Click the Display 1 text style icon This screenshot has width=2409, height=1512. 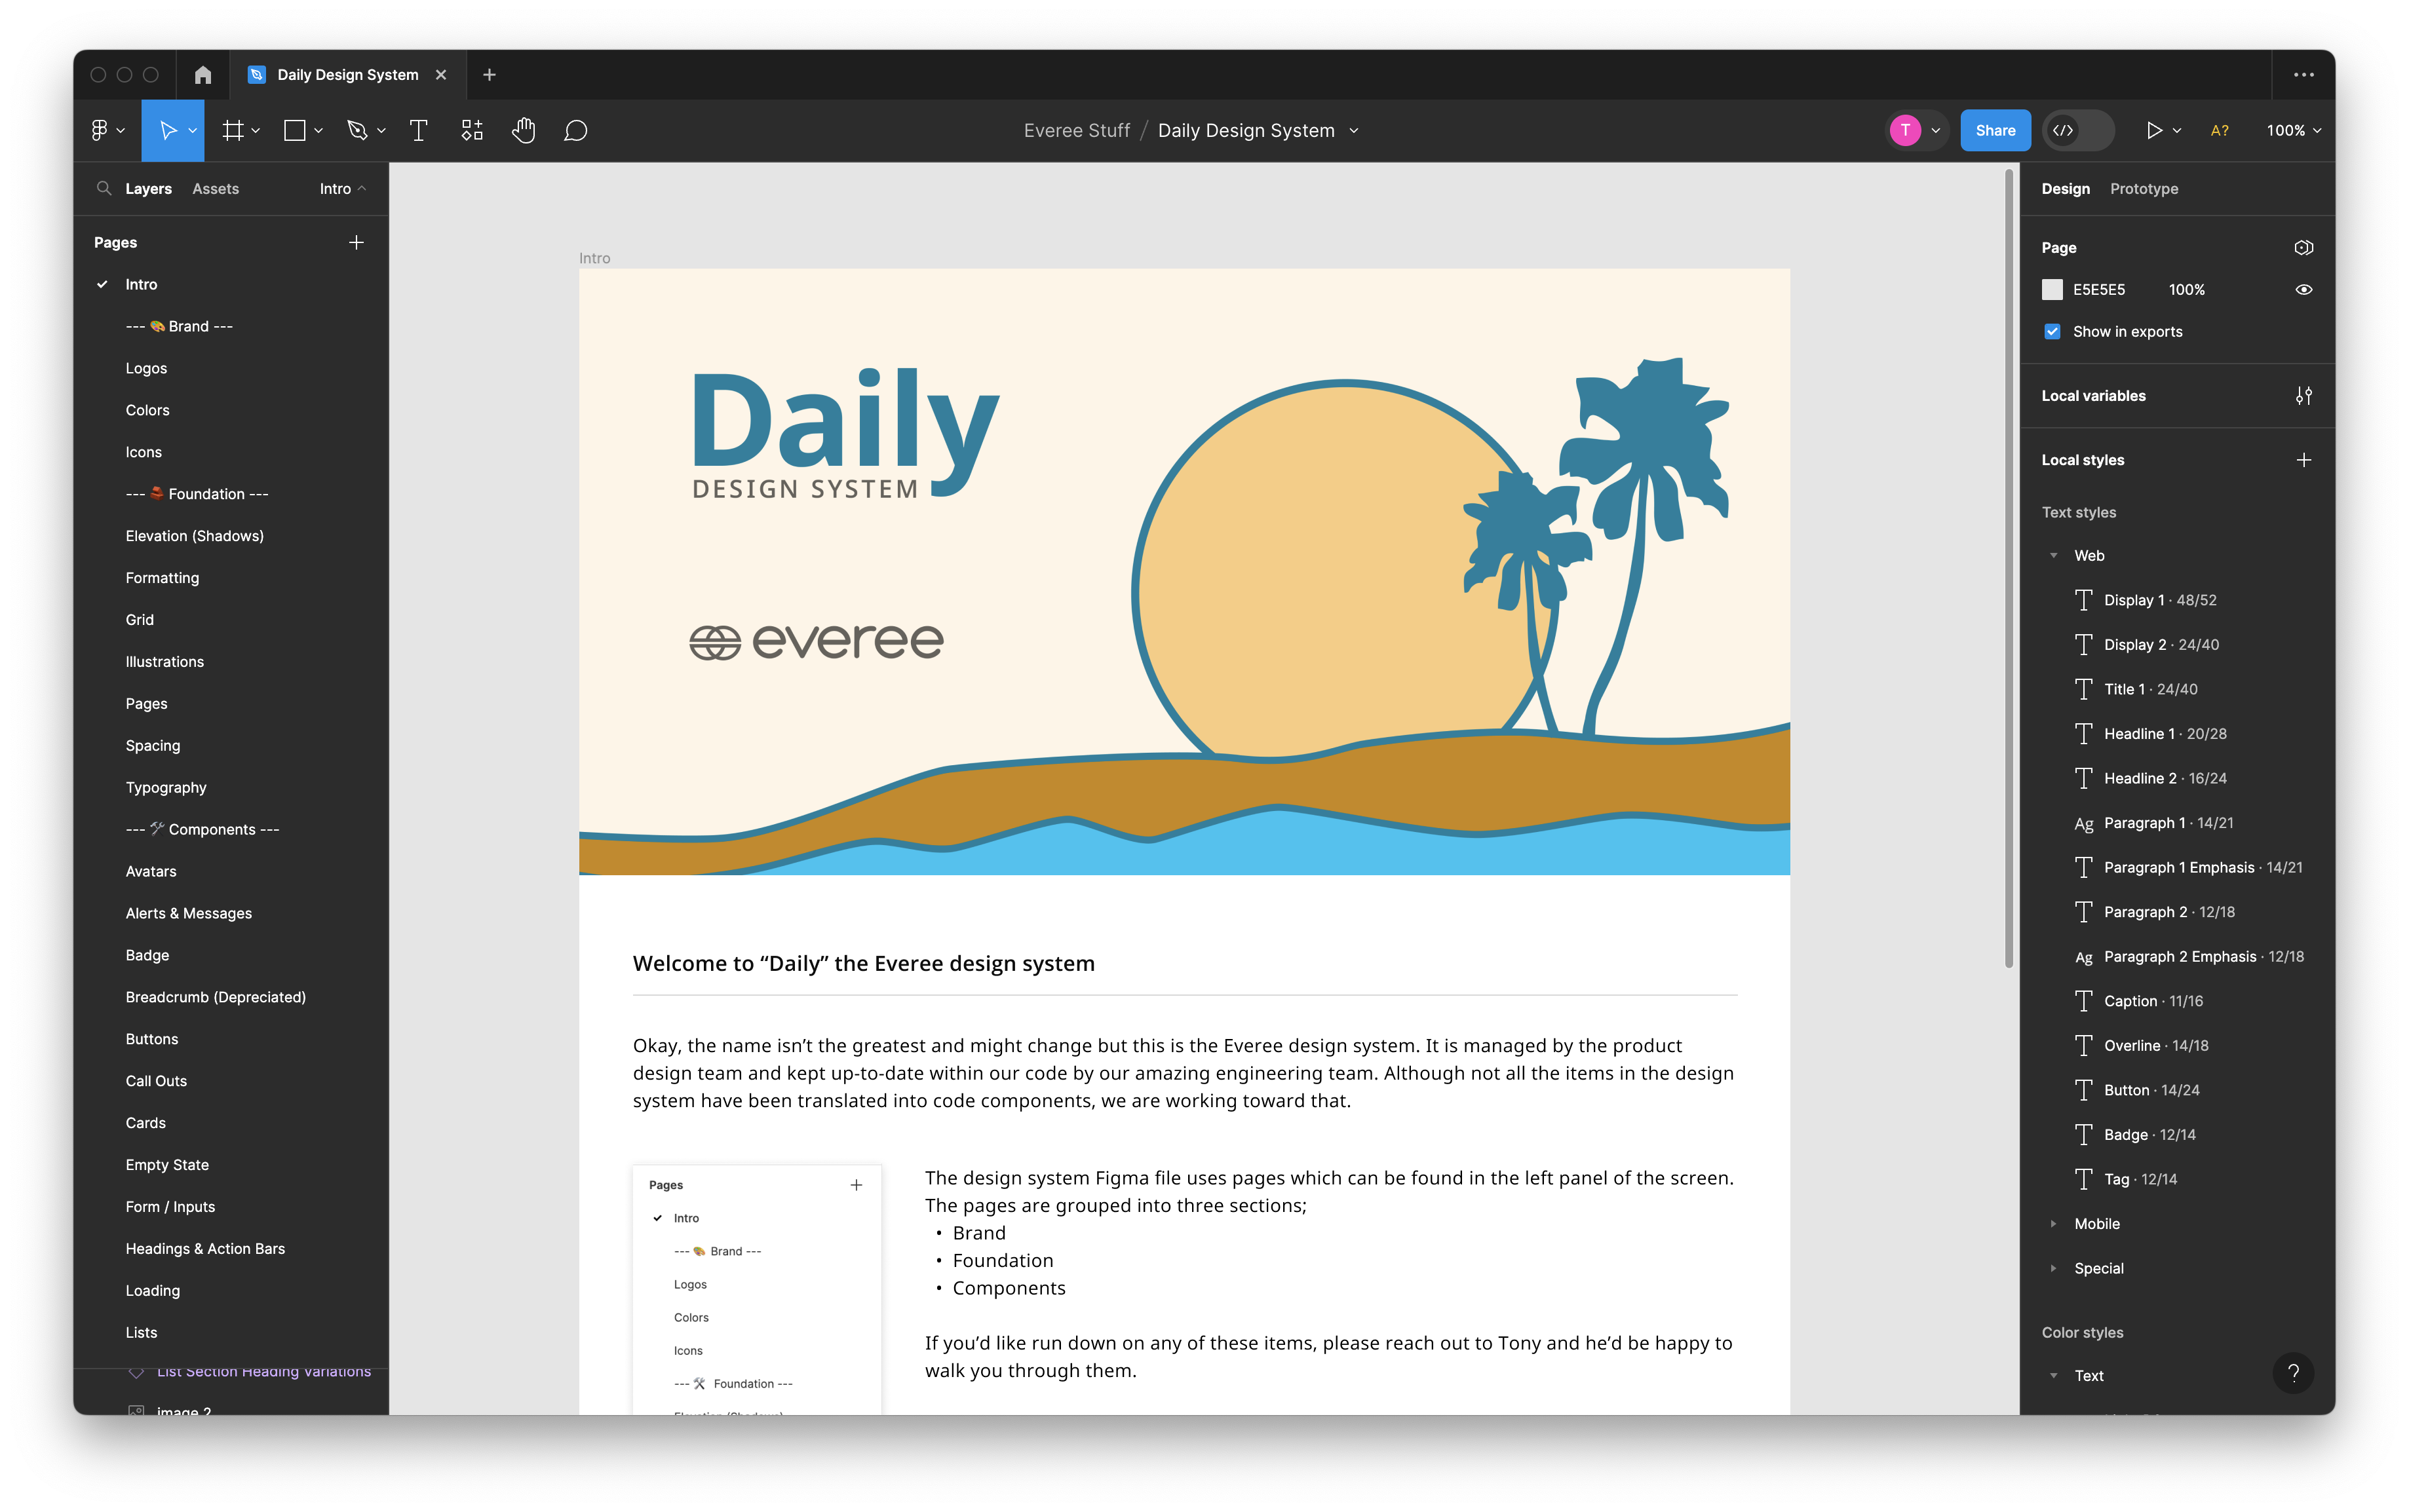point(2083,600)
